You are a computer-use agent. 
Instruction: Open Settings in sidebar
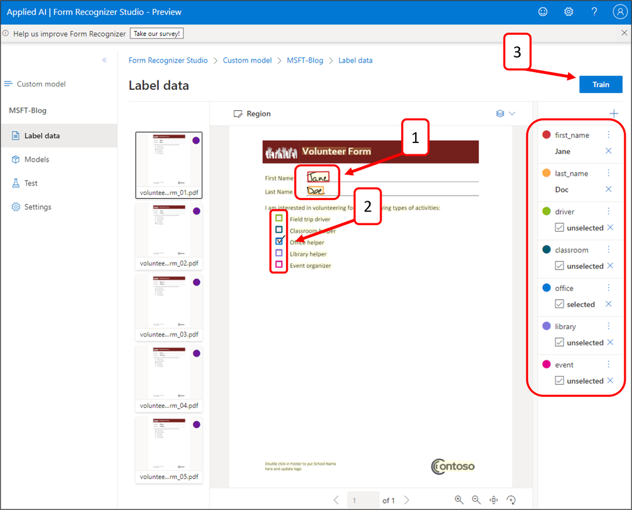click(59, 207)
